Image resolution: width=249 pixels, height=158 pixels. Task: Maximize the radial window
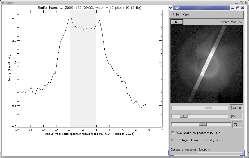pyautogui.click(x=238, y=8)
